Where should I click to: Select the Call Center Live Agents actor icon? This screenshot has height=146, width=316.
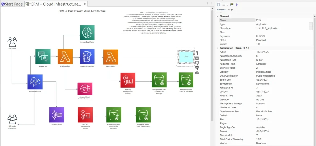pos(12,119)
